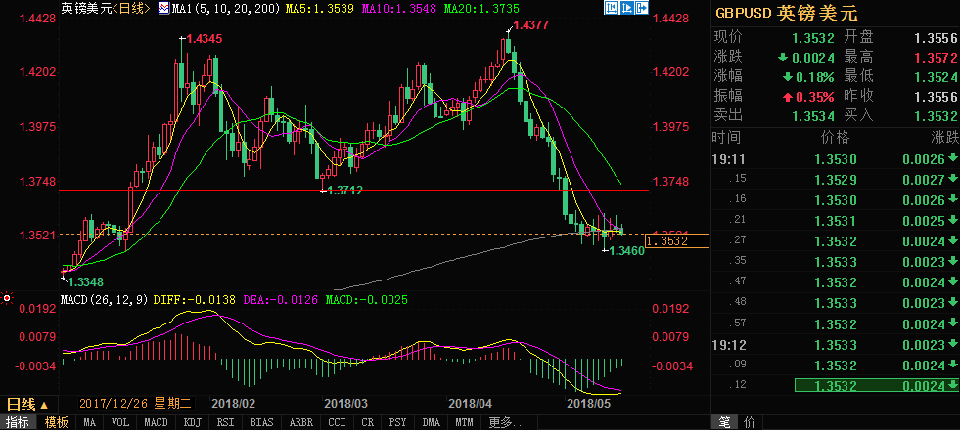The height and width of the screenshot is (430, 960).
Task: Click the 1.3348 starting low label
Action: click(x=85, y=282)
